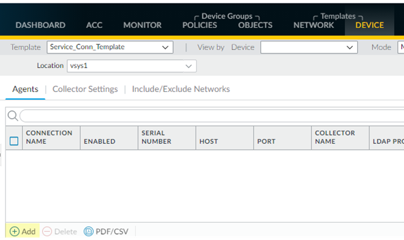Open the POLICIES menu
Viewport: 404px width, 240px height.
click(x=200, y=25)
